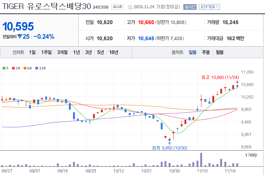
Task: Select the 1주일 line chart range
Action: (46, 53)
